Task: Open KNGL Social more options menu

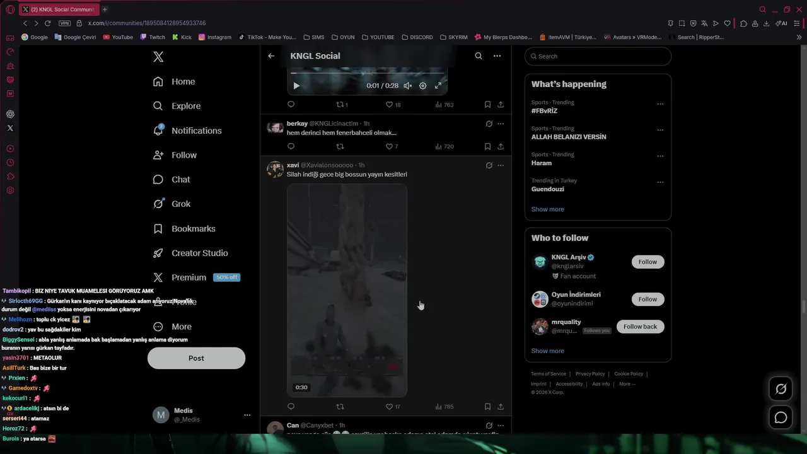Action: [x=497, y=56]
